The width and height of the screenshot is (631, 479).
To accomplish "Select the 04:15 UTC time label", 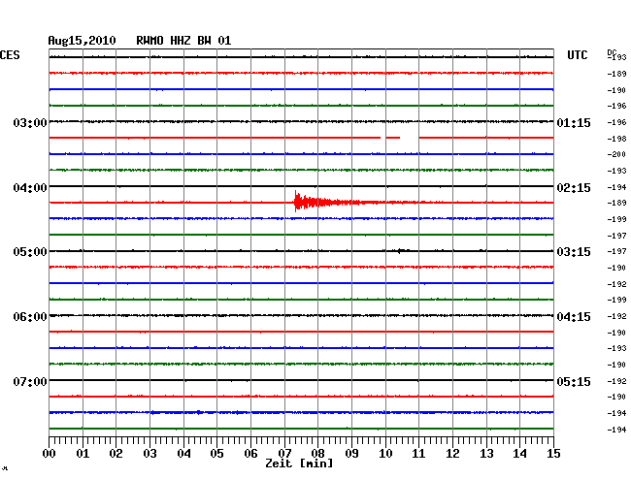I will 574,317.
